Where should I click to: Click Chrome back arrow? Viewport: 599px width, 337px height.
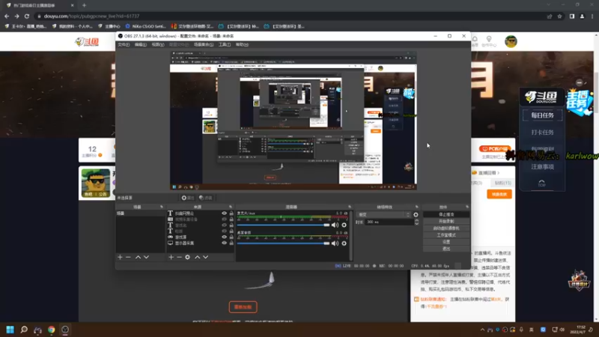[x=7, y=16]
